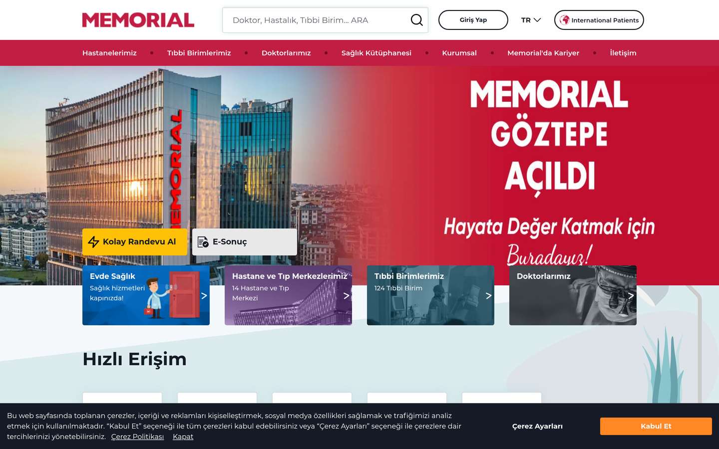Click the globe icon in International Patients

click(564, 20)
